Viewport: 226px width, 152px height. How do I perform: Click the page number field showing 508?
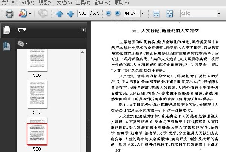pyautogui.click(x=83, y=14)
